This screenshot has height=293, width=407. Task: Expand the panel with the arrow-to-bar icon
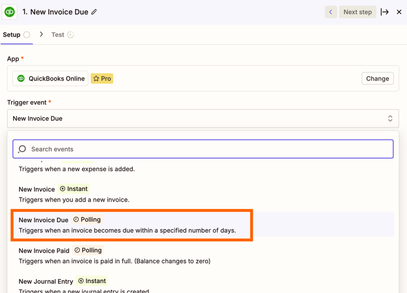click(385, 12)
